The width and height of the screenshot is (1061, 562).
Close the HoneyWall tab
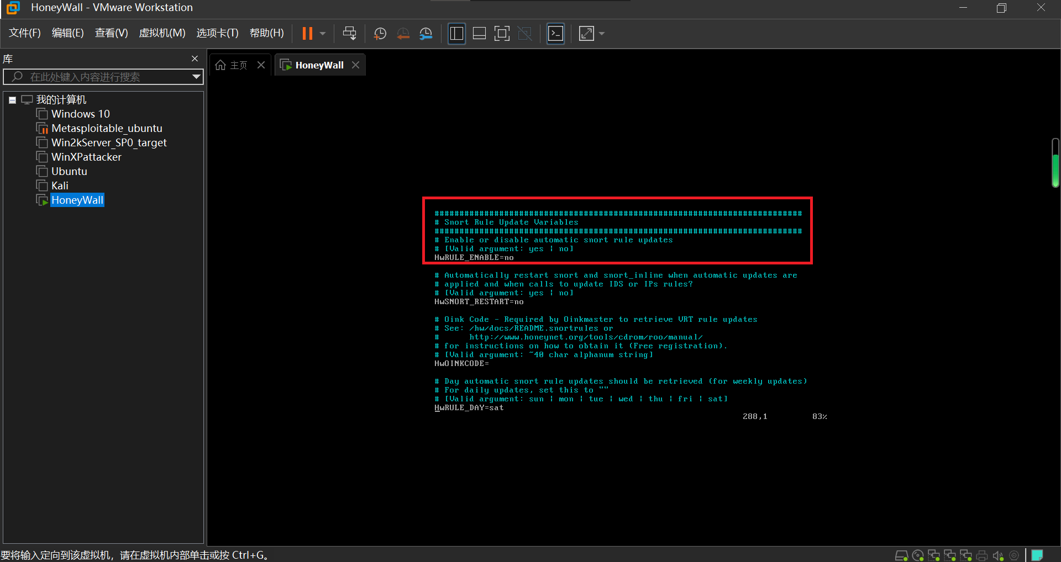(356, 65)
